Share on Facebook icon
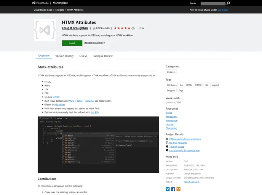 tap(173, 189)
